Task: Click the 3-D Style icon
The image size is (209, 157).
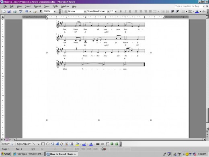Action: tap(117, 144)
